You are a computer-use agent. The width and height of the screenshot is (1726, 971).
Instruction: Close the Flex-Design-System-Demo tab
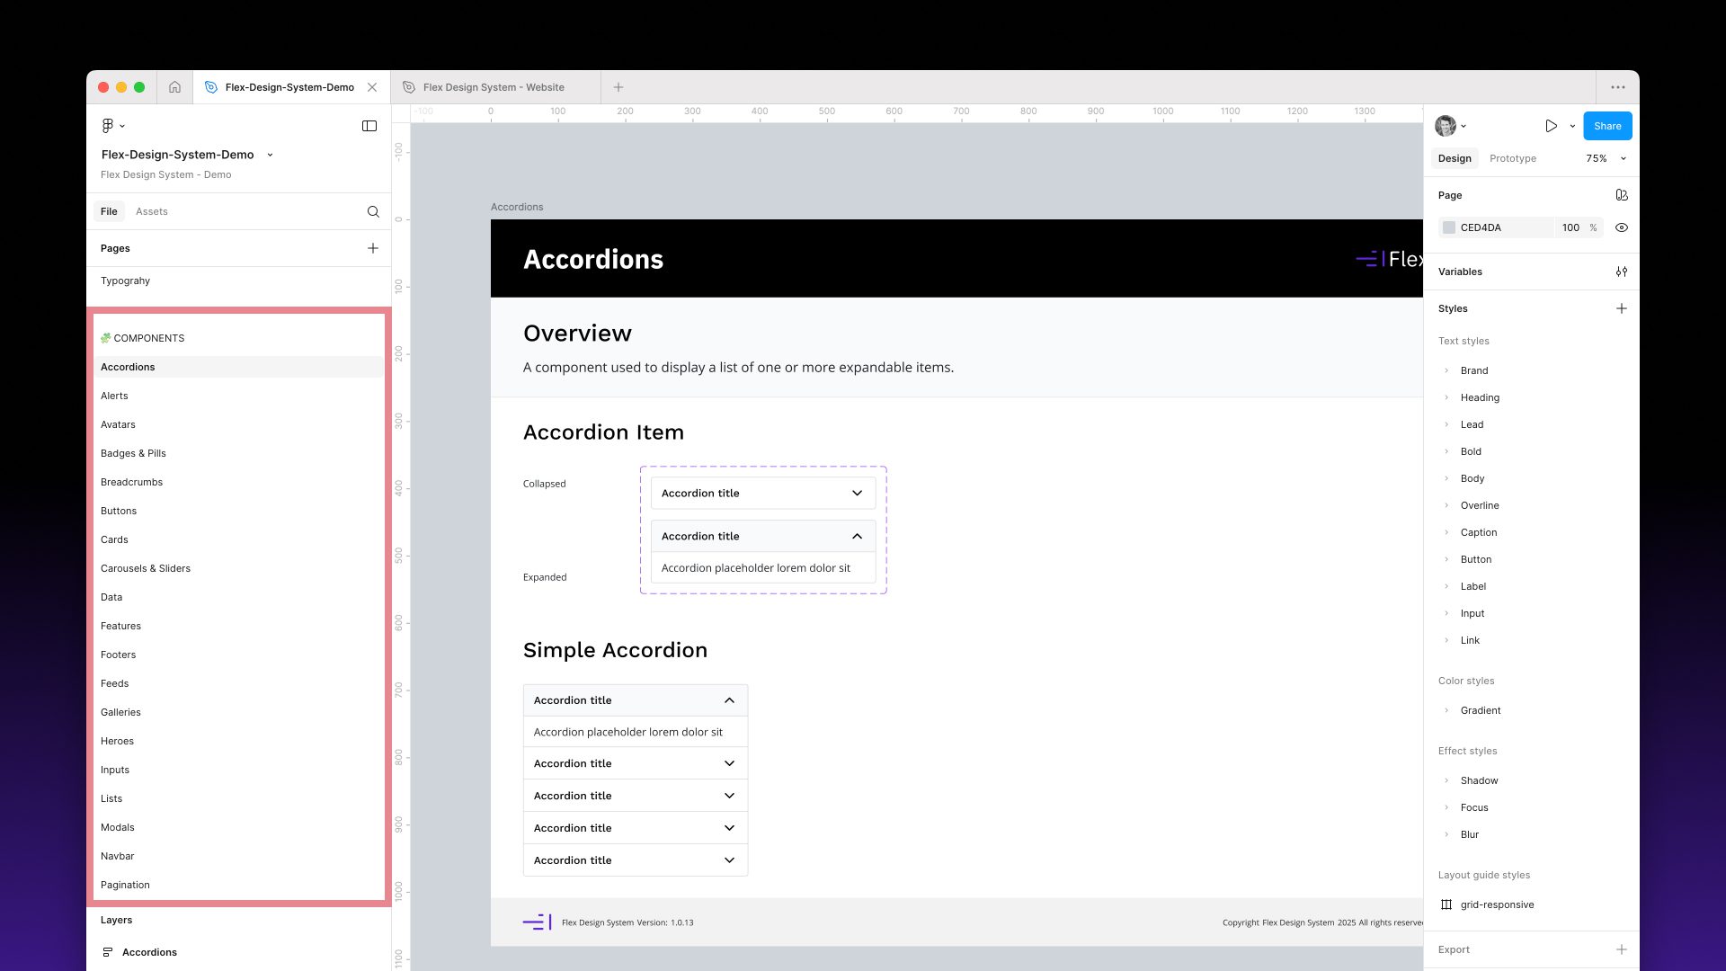pyautogui.click(x=372, y=87)
